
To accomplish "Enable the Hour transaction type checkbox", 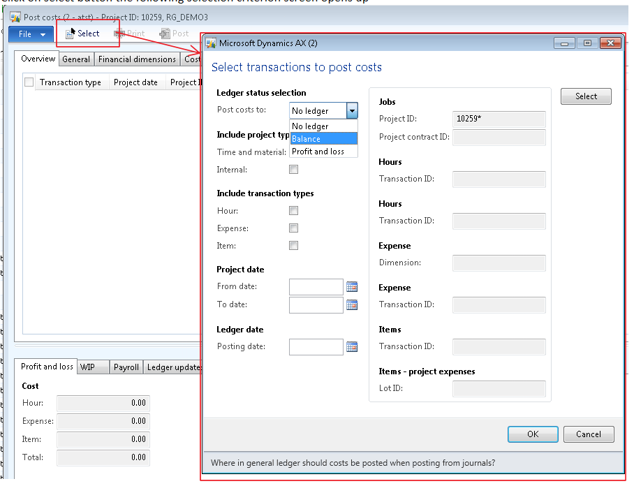I will click(294, 211).
